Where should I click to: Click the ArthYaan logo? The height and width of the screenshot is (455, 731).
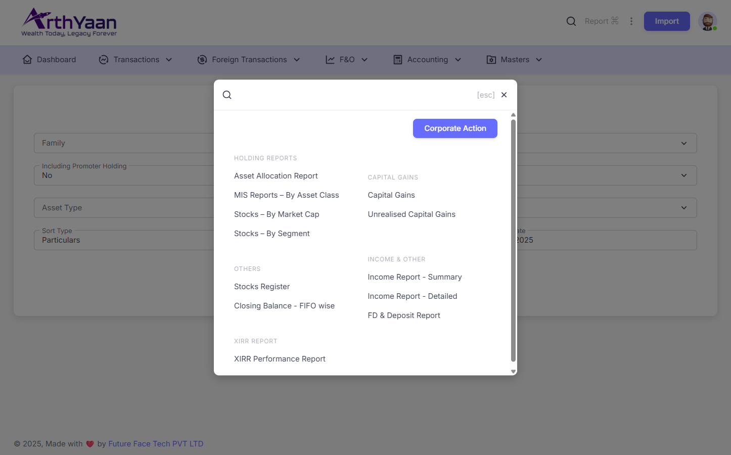point(69,22)
